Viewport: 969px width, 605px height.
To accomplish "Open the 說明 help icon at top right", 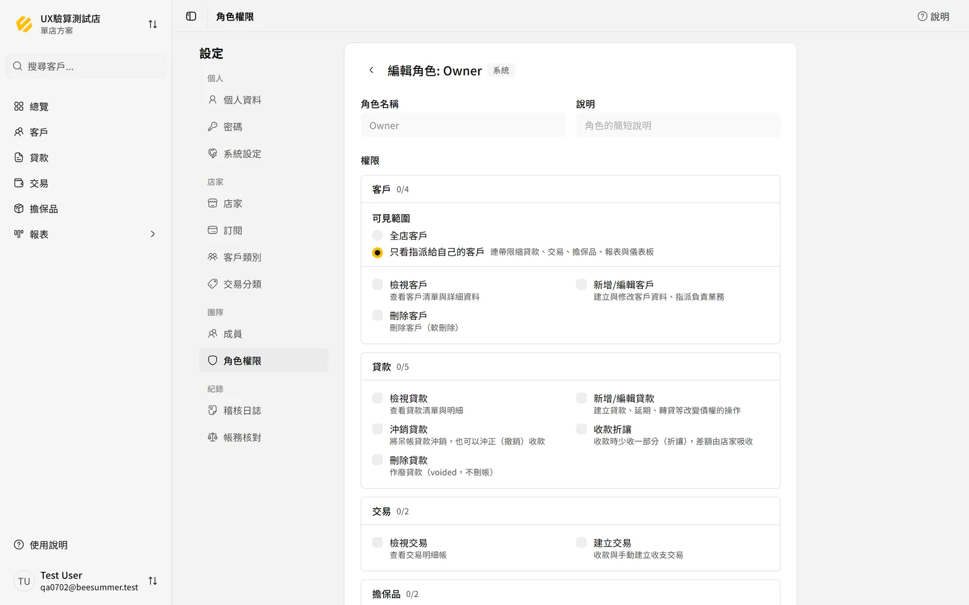I will point(922,16).
